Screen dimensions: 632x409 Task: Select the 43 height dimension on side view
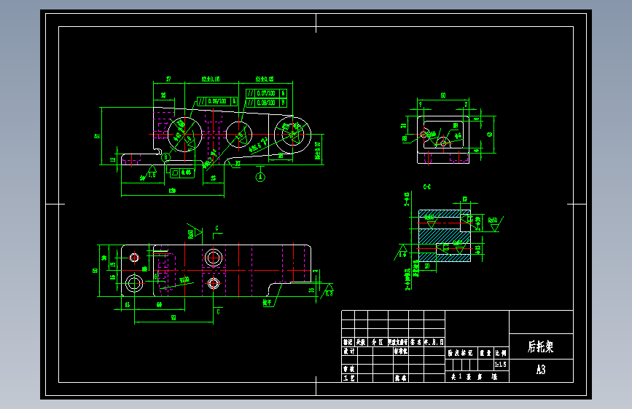[490, 135]
